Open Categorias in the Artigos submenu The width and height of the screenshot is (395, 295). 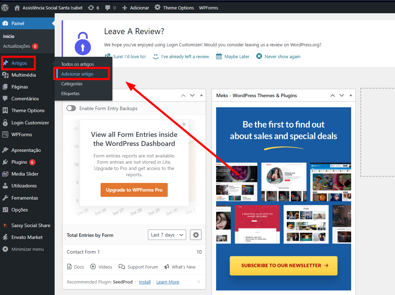72,84
